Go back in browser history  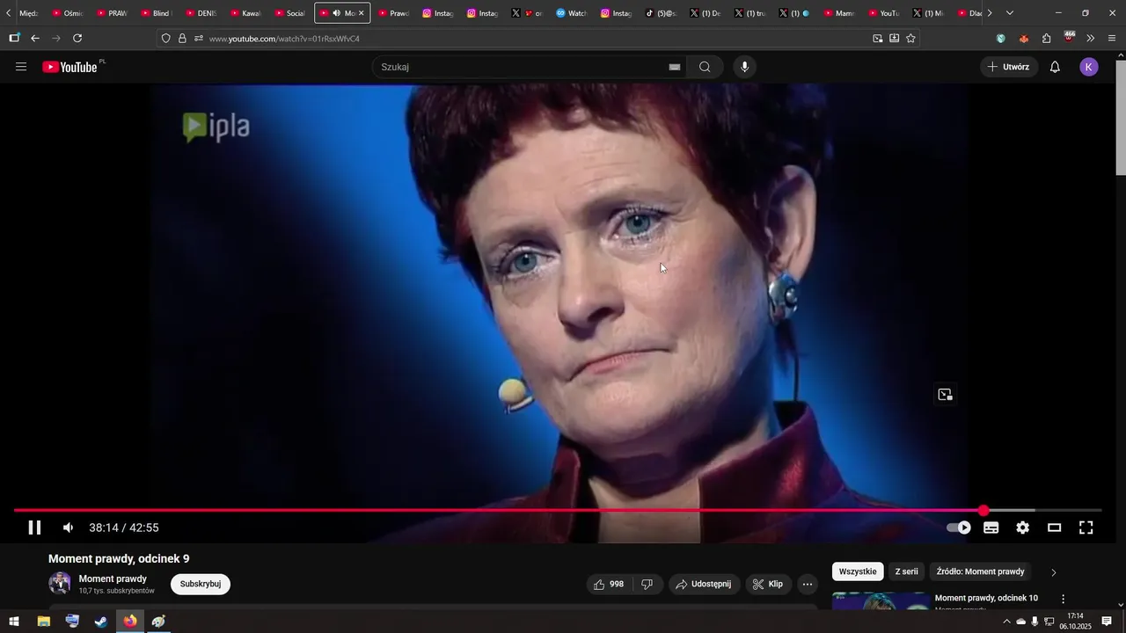(x=35, y=39)
